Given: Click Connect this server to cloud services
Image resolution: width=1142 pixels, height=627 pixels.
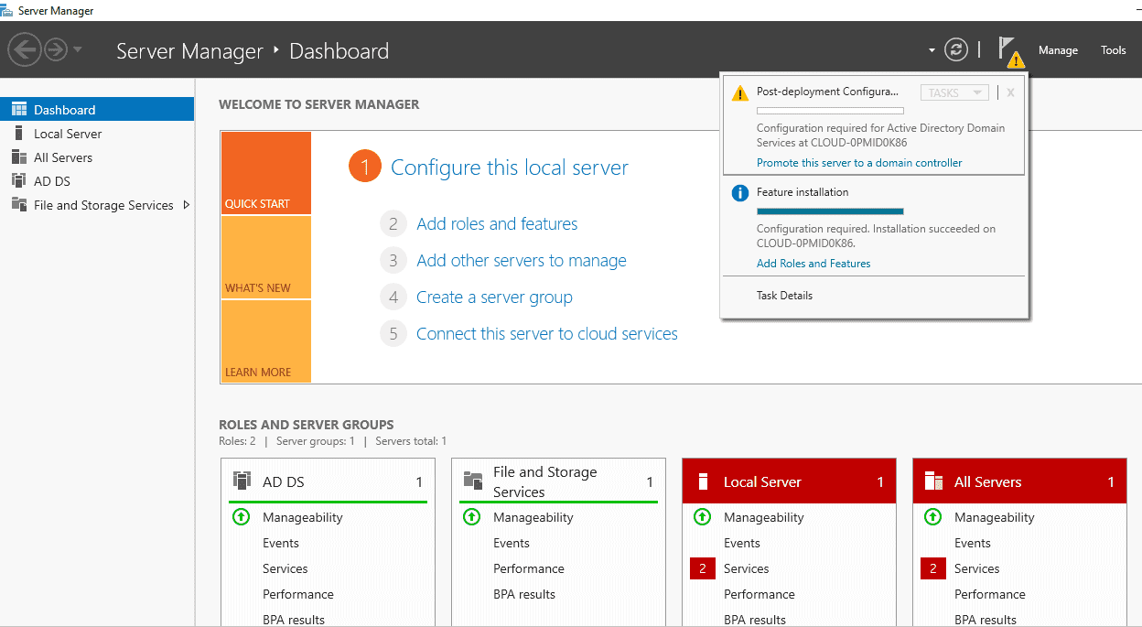Looking at the screenshot, I should pos(547,333).
